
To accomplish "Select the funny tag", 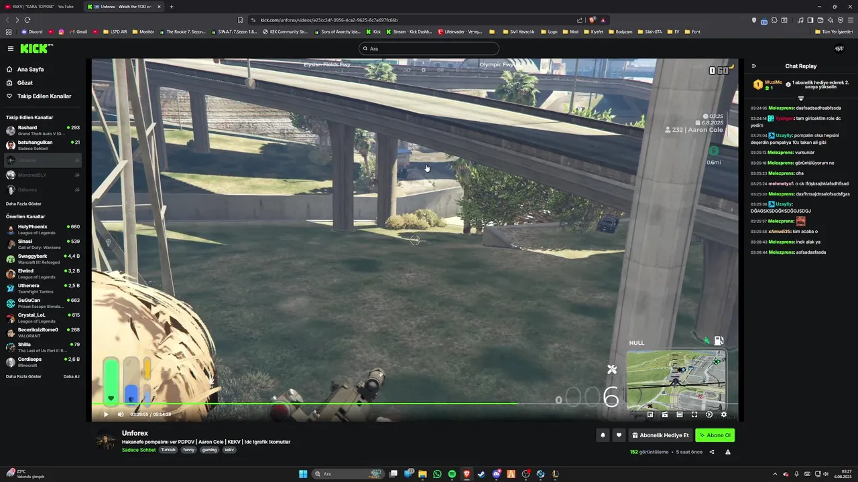I will click(x=189, y=450).
